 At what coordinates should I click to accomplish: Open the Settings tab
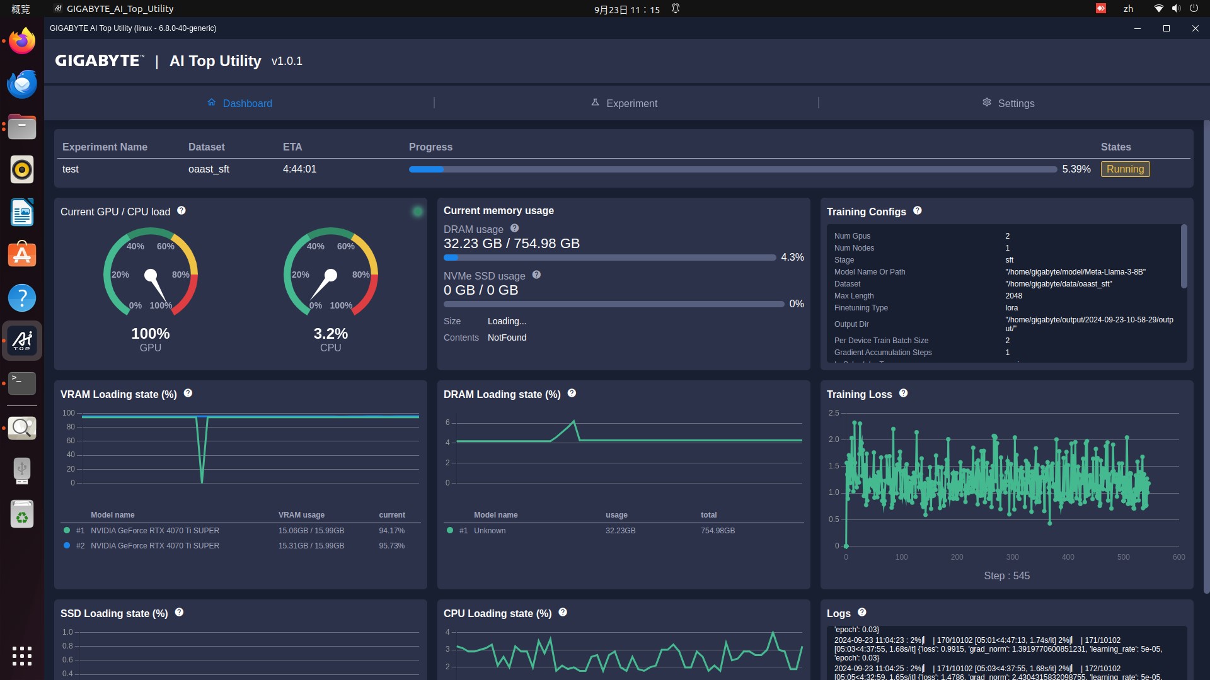tap(1008, 103)
